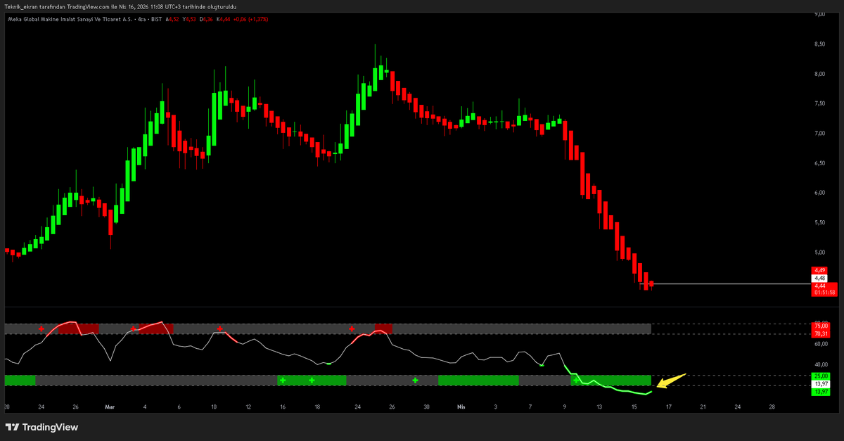
Task: Click the 40,00 indicator scale label
Action: click(x=820, y=364)
